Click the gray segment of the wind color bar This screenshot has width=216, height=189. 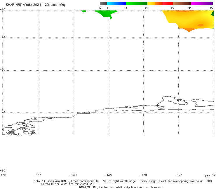click(103, 3)
